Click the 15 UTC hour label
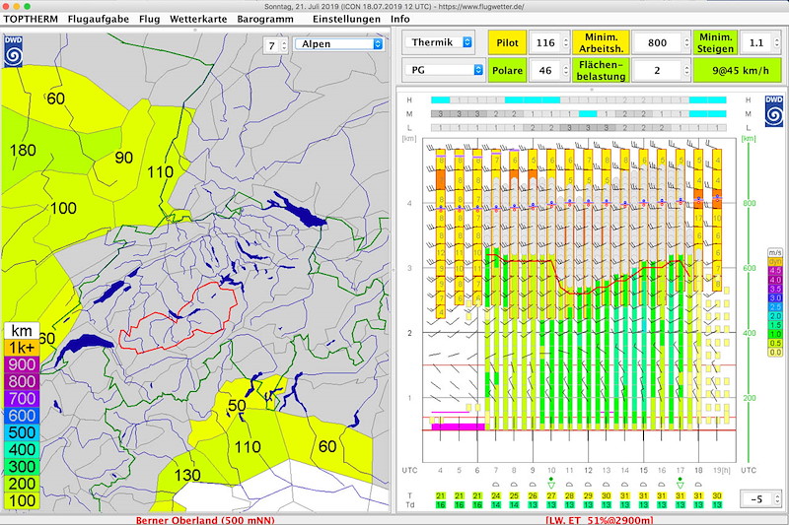Viewport: 789px width, 525px height. pos(643,470)
